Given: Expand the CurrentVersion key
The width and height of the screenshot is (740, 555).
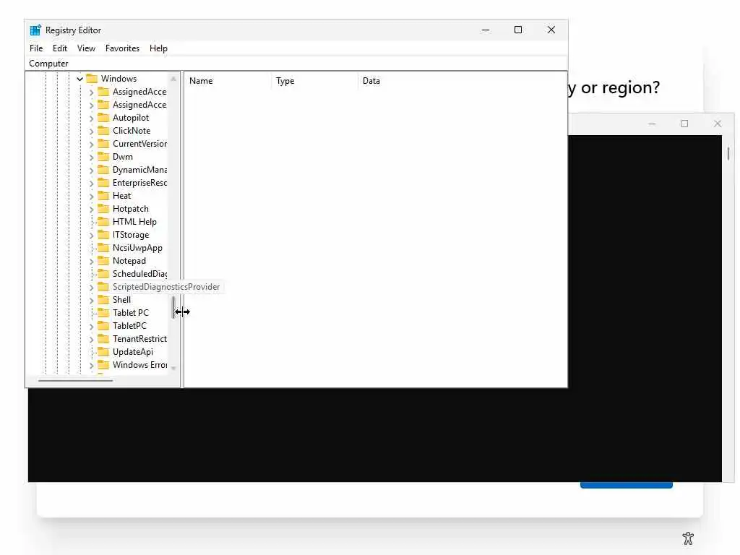Looking at the screenshot, I should pyautogui.click(x=92, y=144).
